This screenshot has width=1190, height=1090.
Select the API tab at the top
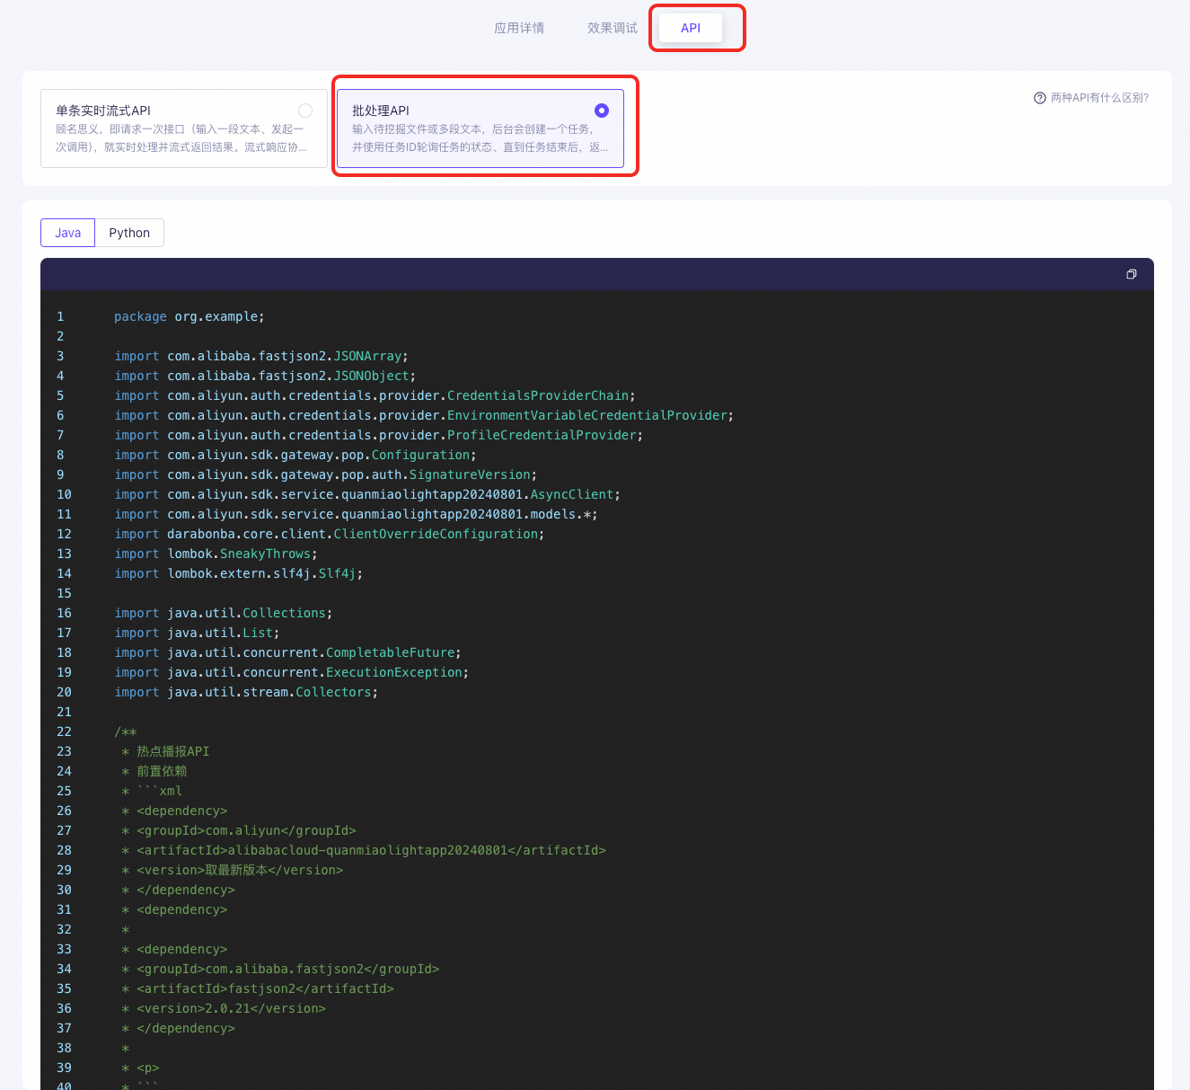[691, 28]
